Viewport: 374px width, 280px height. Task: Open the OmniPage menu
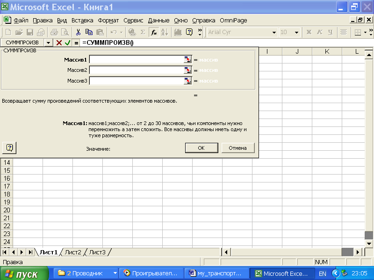233,21
